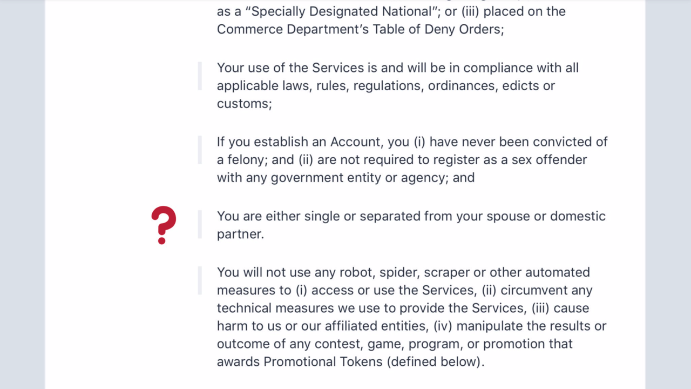
Task: Click the words "convicted of" in the felony clause
Action: pos(570,142)
